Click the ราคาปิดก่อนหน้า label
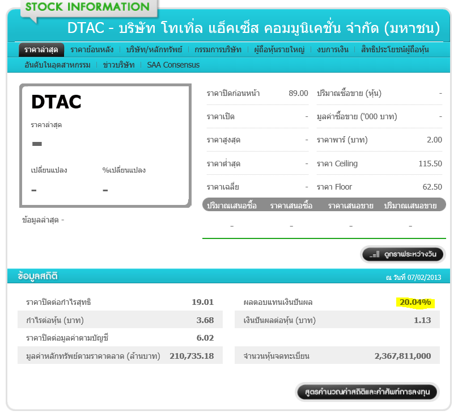The width and height of the screenshot is (458, 415). click(x=233, y=93)
